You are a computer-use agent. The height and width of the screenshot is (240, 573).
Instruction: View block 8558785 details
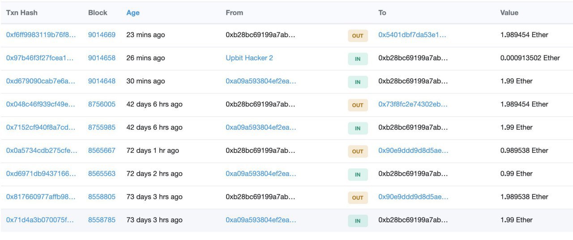[x=102, y=220]
